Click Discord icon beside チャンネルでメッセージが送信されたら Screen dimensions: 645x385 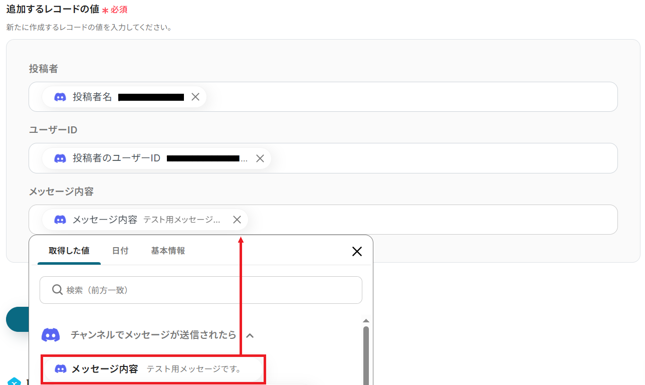(x=51, y=335)
